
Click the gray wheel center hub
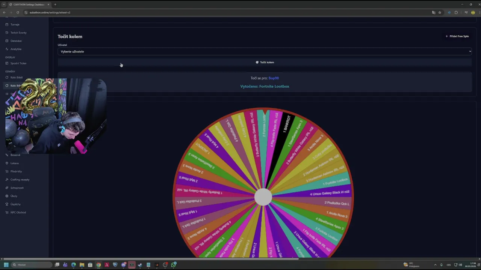[263, 197]
